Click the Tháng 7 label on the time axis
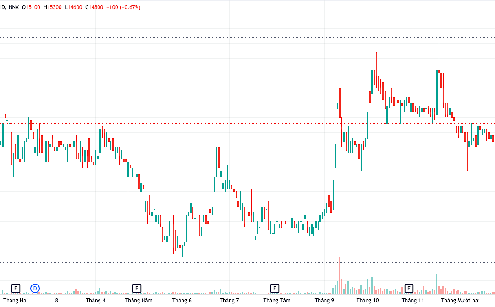The width and height of the screenshot is (495, 307). click(x=229, y=301)
